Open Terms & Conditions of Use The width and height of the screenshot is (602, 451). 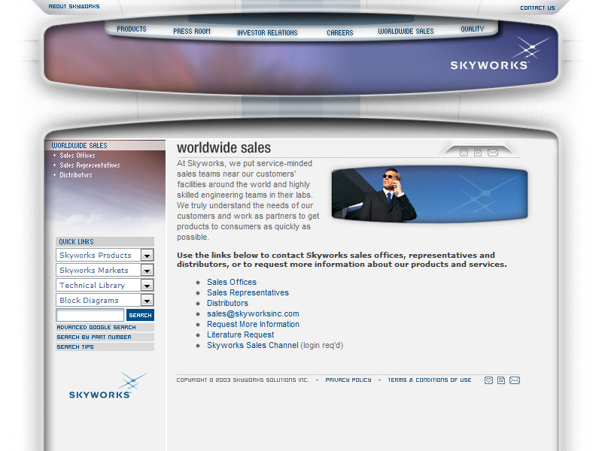pyautogui.click(x=429, y=380)
